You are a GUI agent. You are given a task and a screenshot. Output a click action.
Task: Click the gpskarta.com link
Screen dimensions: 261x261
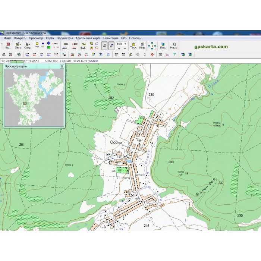pos(211,47)
